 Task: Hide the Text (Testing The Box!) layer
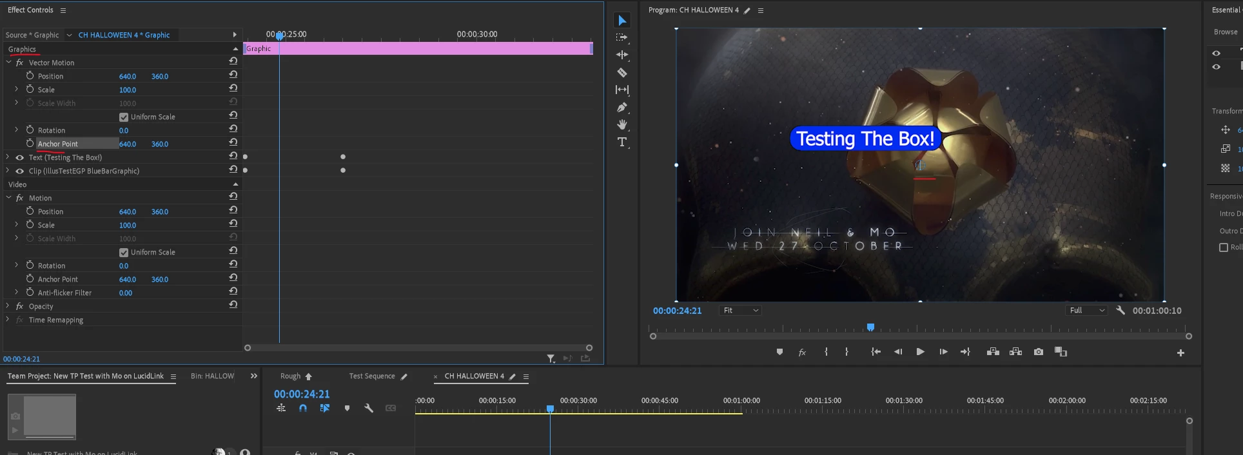[x=19, y=157]
